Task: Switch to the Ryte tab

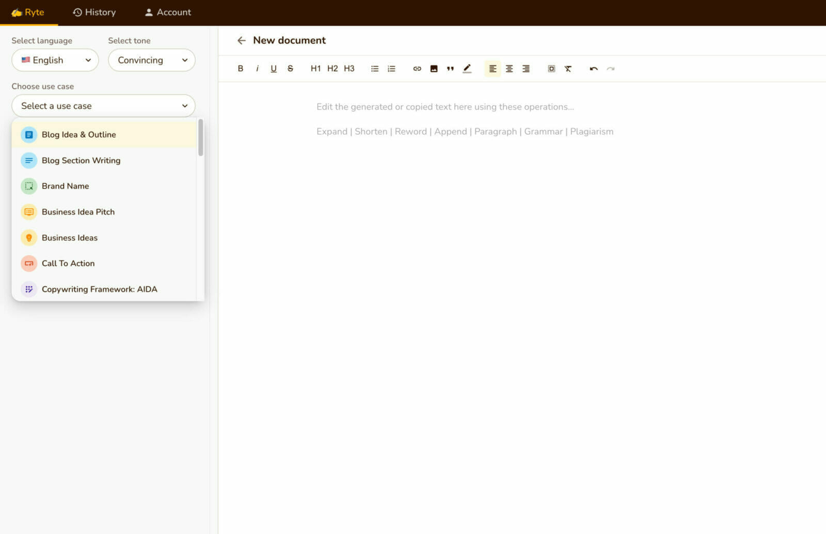Action: (28, 12)
